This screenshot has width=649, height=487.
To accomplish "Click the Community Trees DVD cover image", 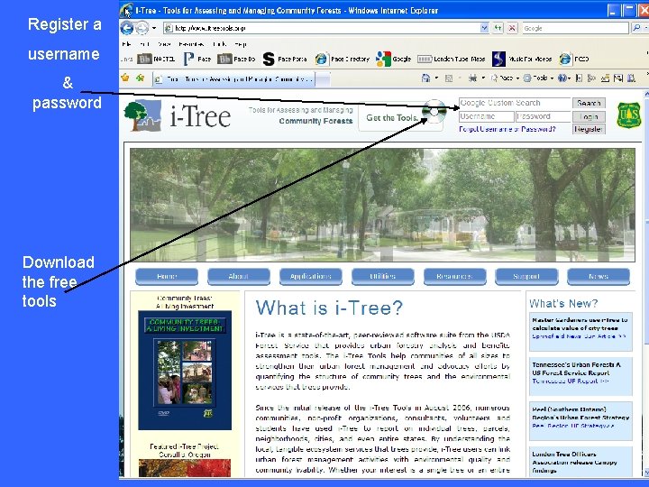I will [x=185, y=371].
